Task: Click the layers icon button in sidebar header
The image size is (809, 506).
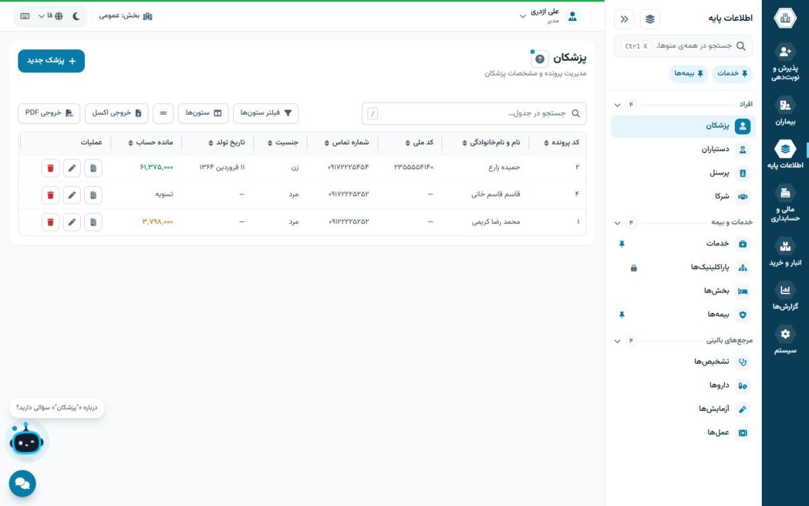Action: click(650, 19)
